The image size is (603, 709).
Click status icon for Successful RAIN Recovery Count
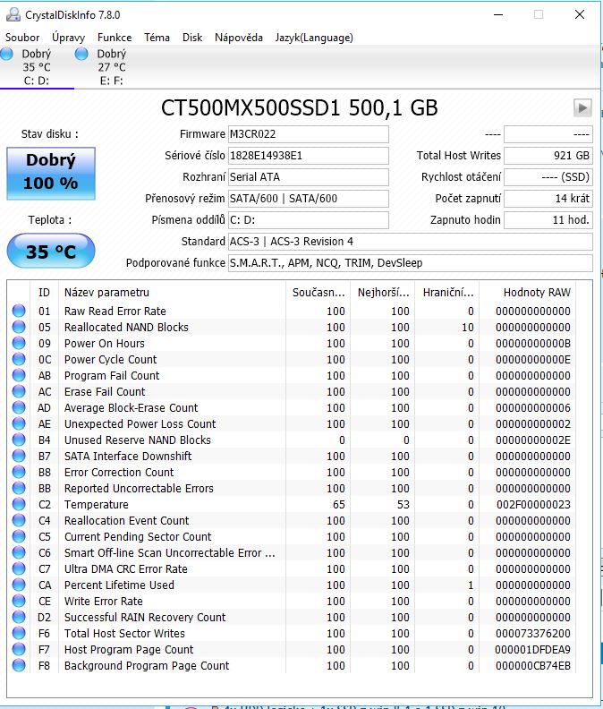(19, 617)
